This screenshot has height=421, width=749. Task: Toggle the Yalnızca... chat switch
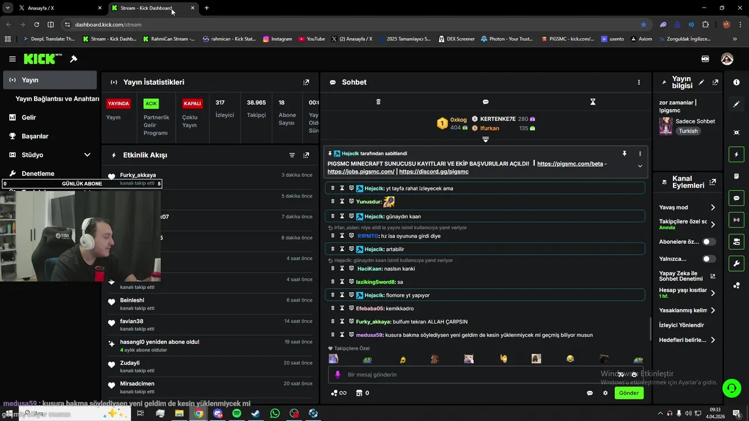click(709, 258)
